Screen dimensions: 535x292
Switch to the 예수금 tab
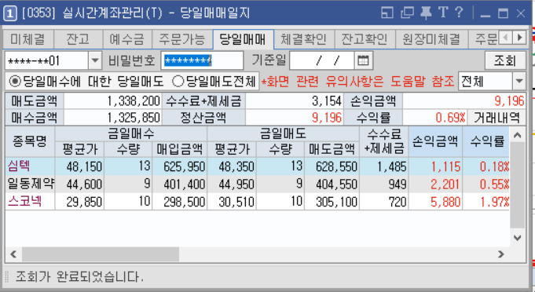(127, 39)
